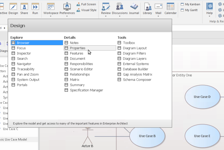Click the Calendar ribbon icon
This screenshot has height=150, width=224.
coord(170,9)
